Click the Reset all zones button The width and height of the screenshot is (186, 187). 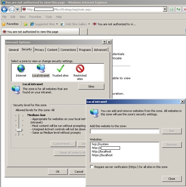point(70,153)
